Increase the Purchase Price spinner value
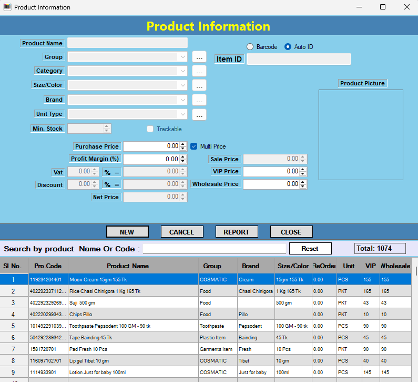 (x=183, y=144)
